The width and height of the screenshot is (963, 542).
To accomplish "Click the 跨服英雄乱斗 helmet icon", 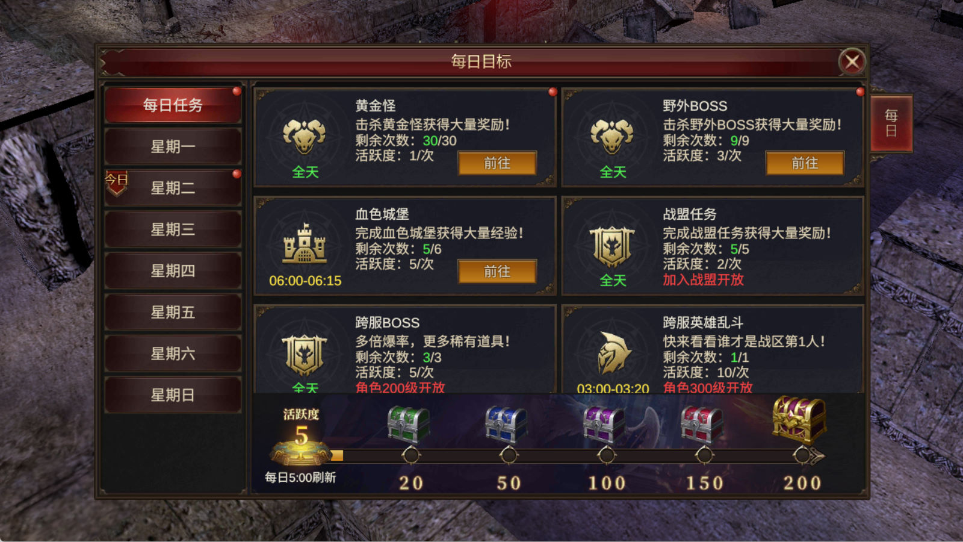I will (613, 352).
